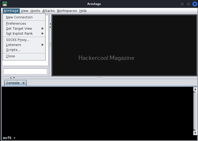The image size is (198, 141).
Task: Expand left panel with right splitter arrow
Action: [50, 27]
